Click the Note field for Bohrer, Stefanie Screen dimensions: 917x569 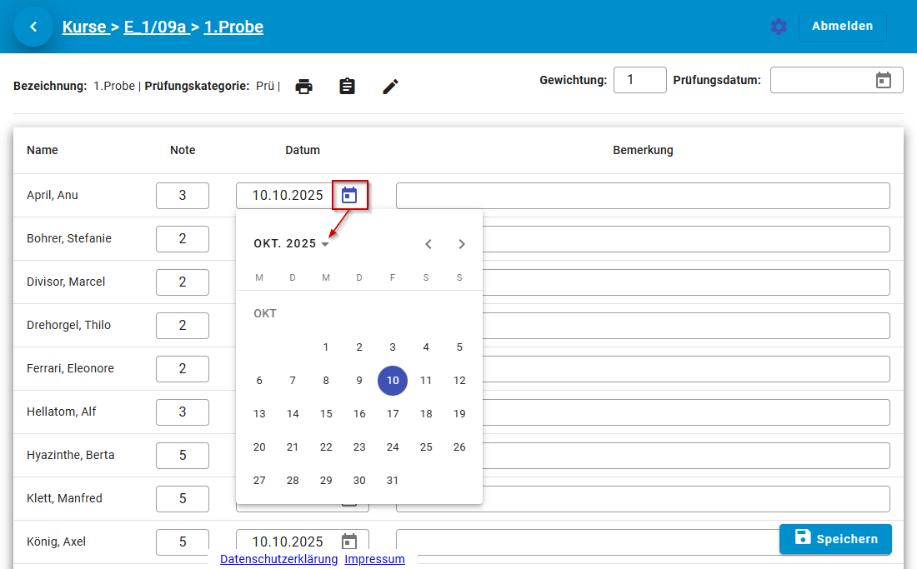pos(183,239)
